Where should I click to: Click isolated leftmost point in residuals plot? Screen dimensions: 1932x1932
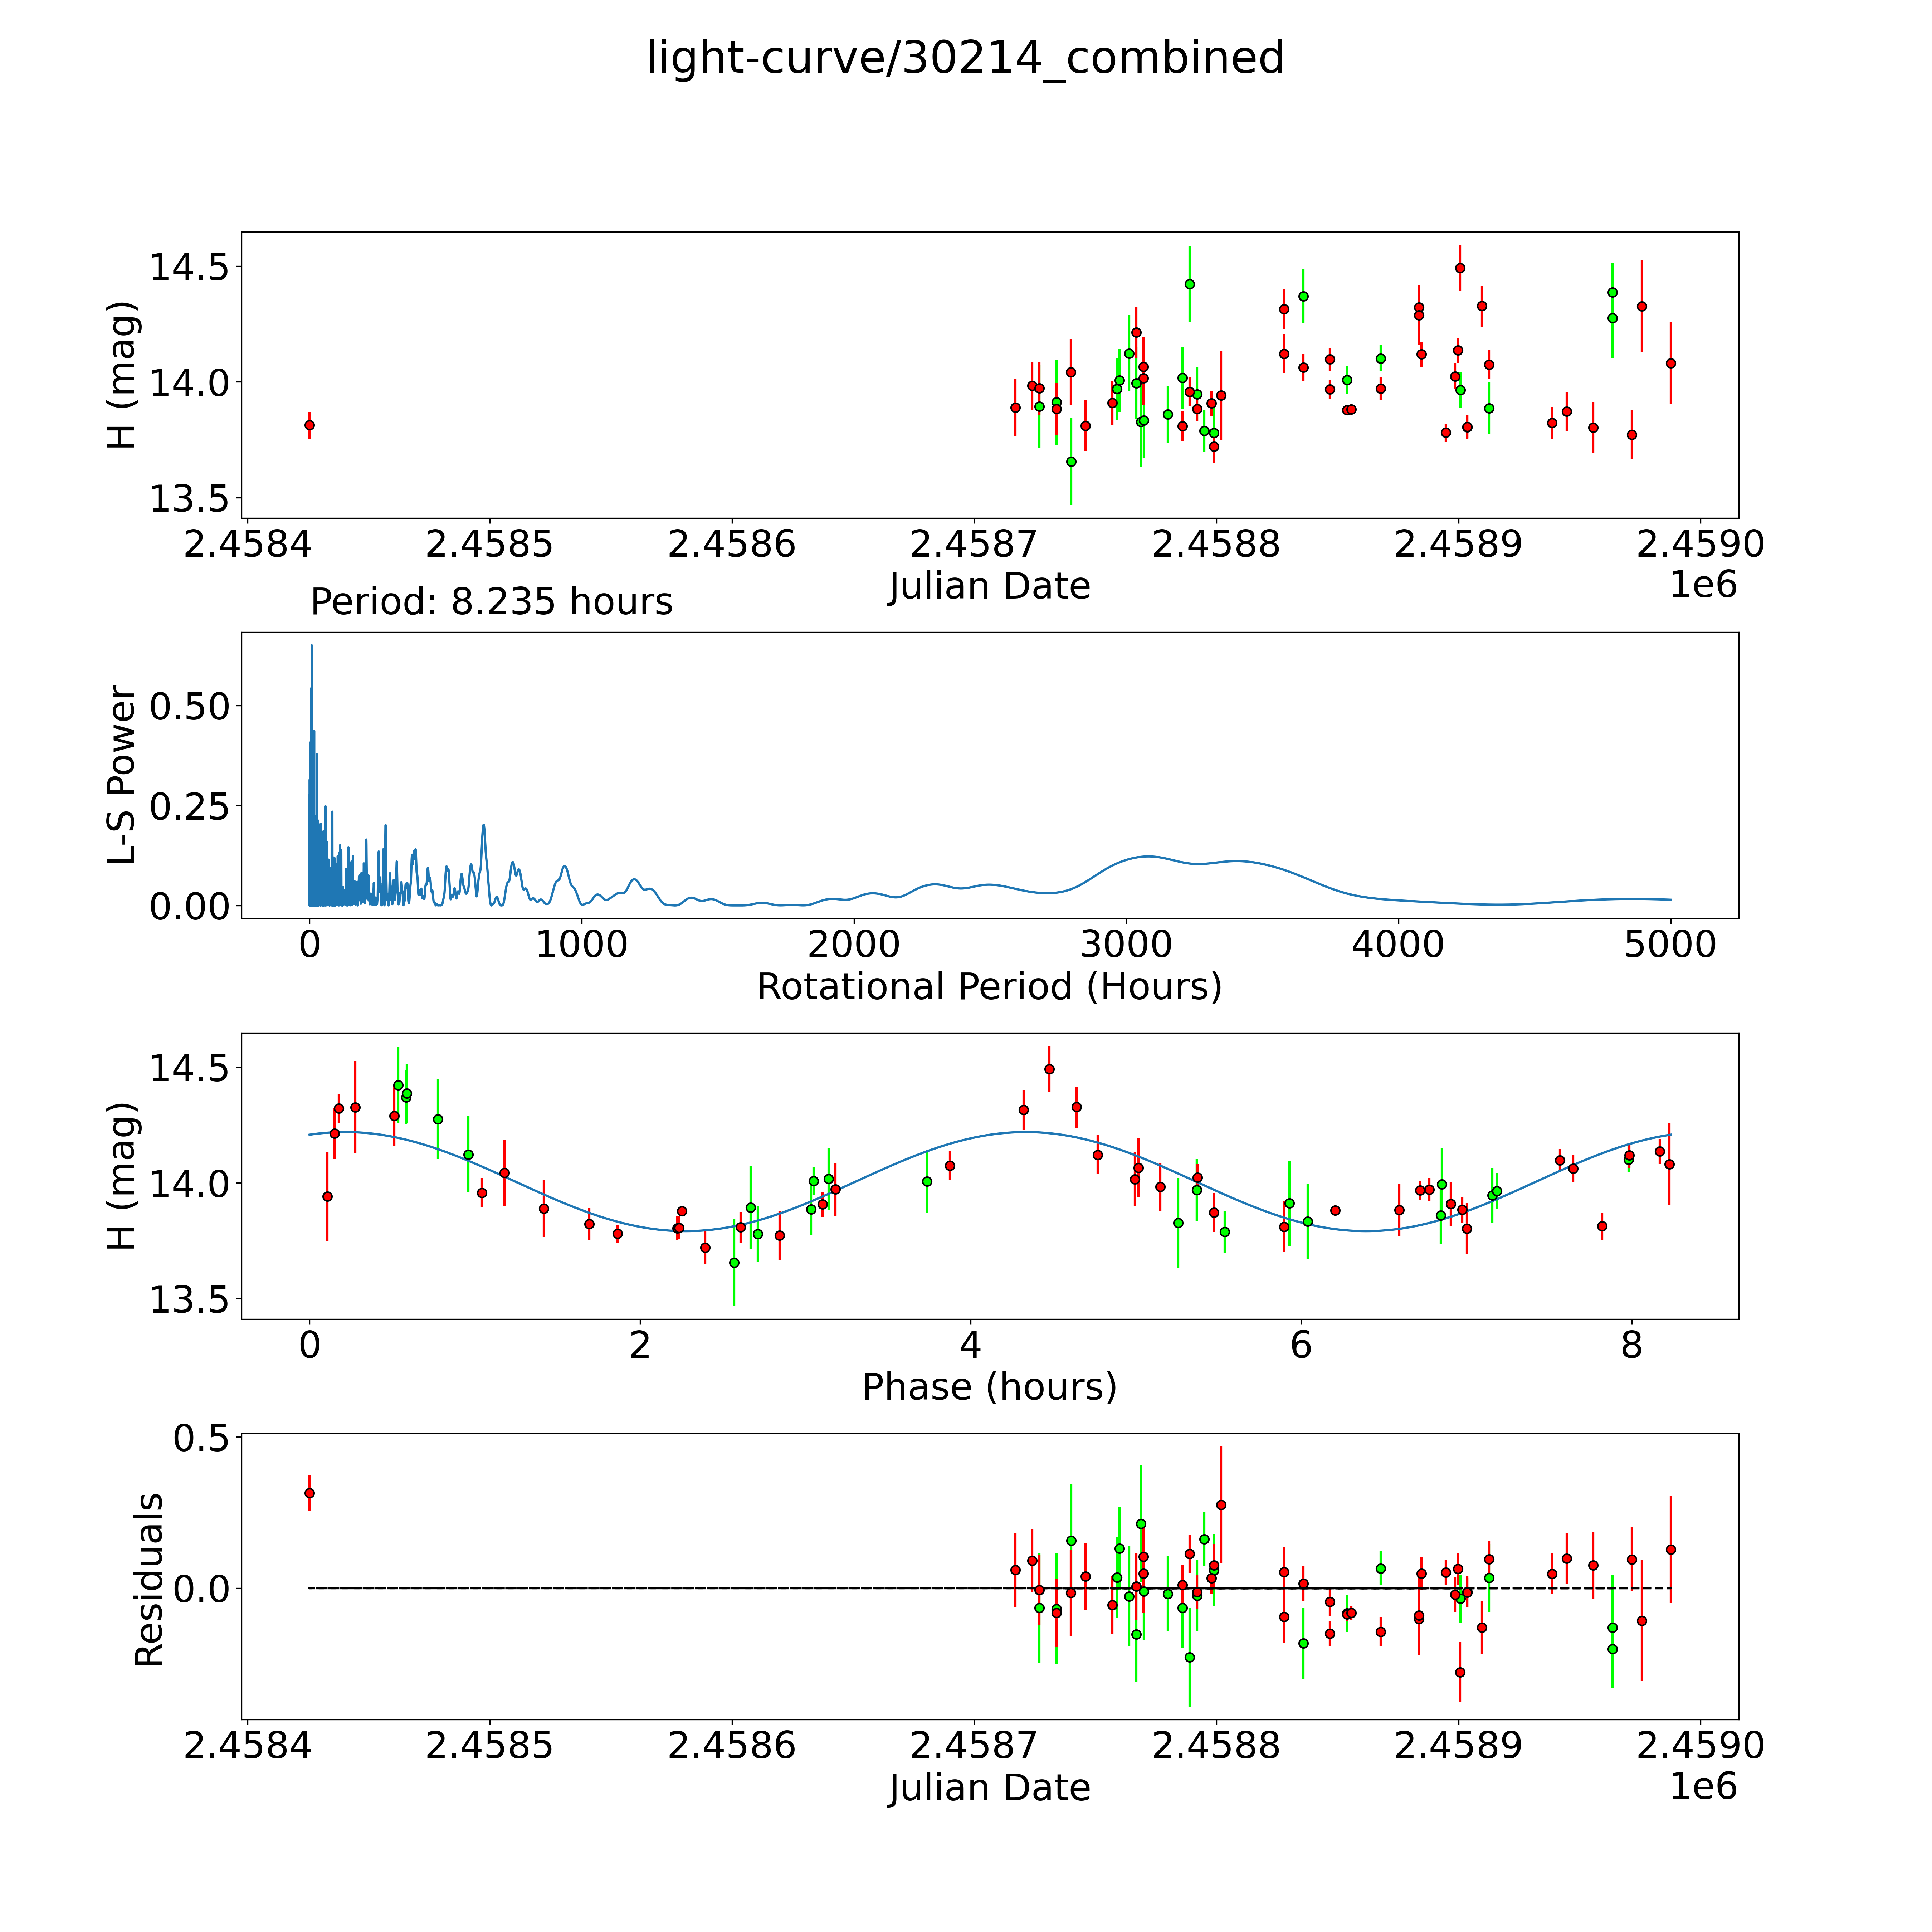pos(309,1493)
